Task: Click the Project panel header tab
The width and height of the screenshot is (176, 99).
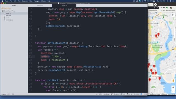Action: click(14, 5)
